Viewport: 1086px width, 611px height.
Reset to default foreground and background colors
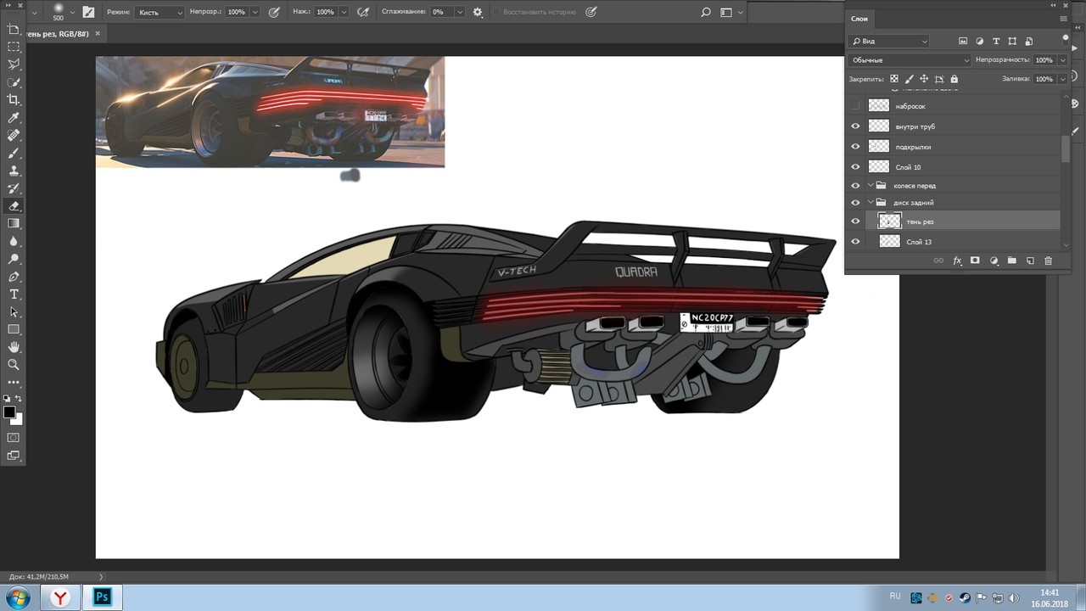click(7, 398)
